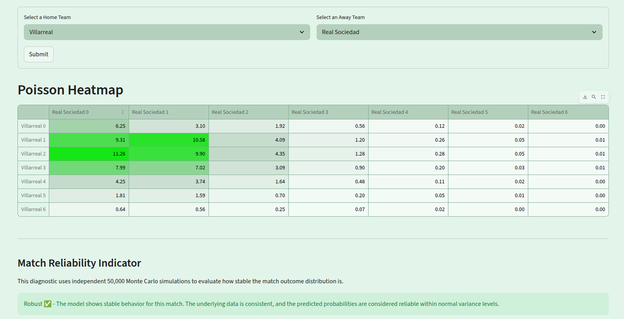This screenshot has height=319, width=624.
Task: Click the cell with value 9.31
Action: (89, 140)
